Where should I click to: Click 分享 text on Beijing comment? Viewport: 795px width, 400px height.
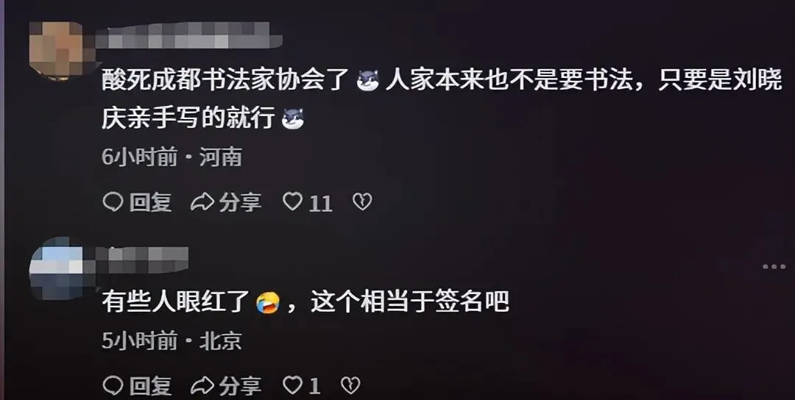click(240, 386)
